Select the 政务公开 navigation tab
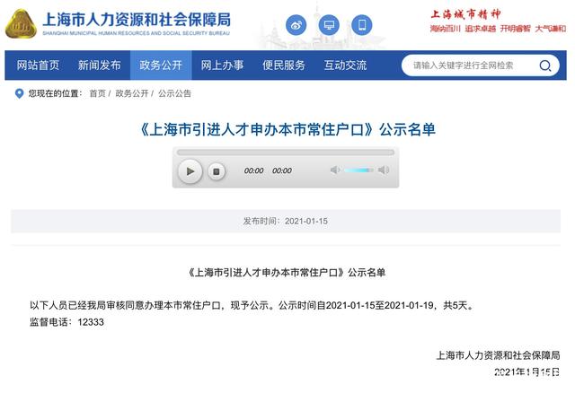 tap(161, 65)
